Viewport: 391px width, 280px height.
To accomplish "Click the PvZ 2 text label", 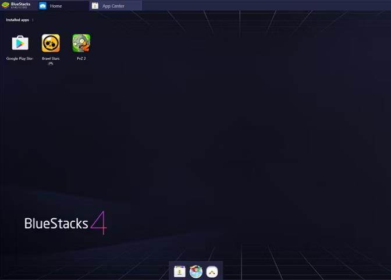I will pos(81,58).
